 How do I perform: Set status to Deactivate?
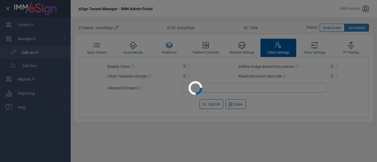(332, 28)
